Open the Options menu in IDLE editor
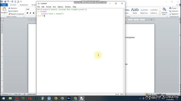This screenshot has height=101, width=181. [x=60, y=7]
